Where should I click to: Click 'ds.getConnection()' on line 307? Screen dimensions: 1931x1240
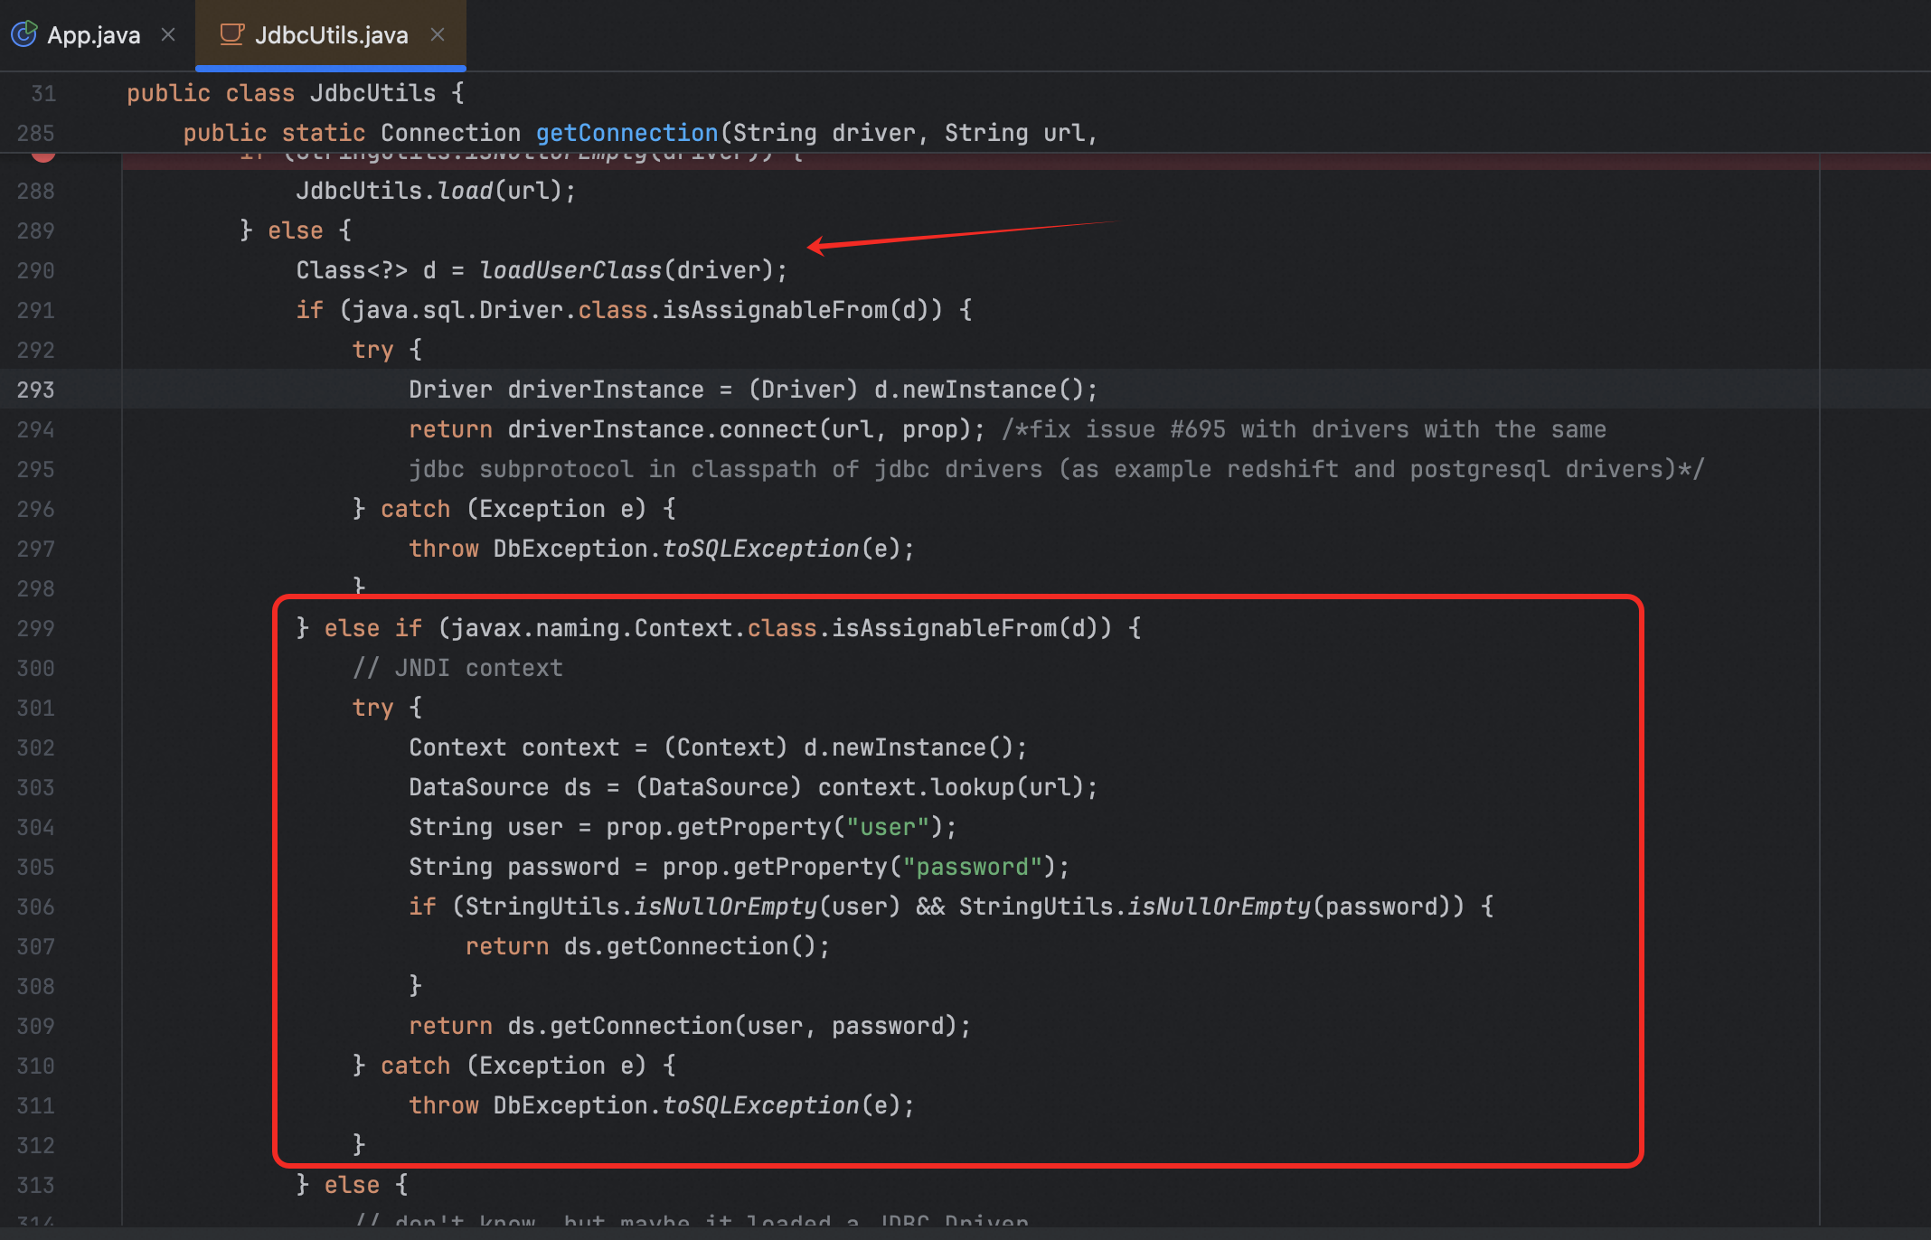click(690, 946)
